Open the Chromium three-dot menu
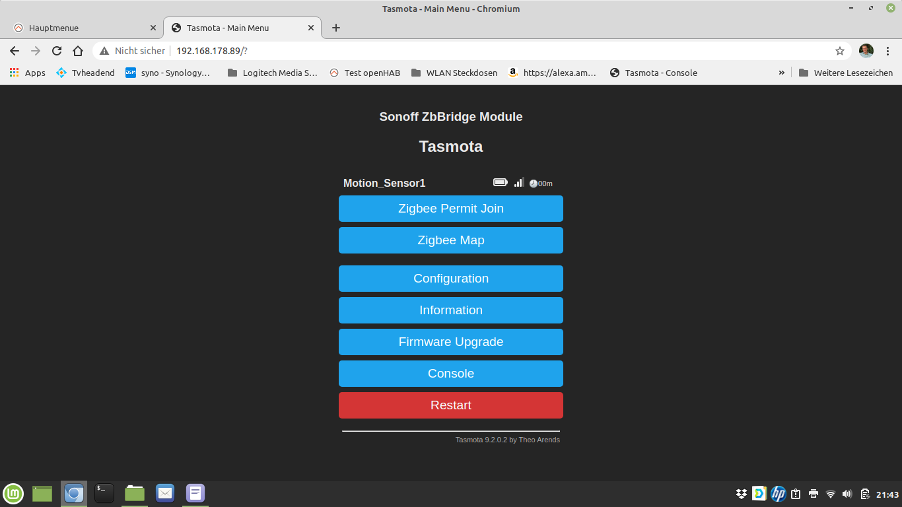Image resolution: width=902 pixels, height=507 pixels. click(x=887, y=51)
